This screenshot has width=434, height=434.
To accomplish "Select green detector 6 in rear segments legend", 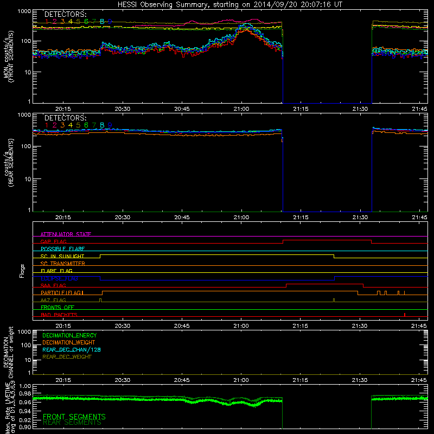I will pos(86,125).
